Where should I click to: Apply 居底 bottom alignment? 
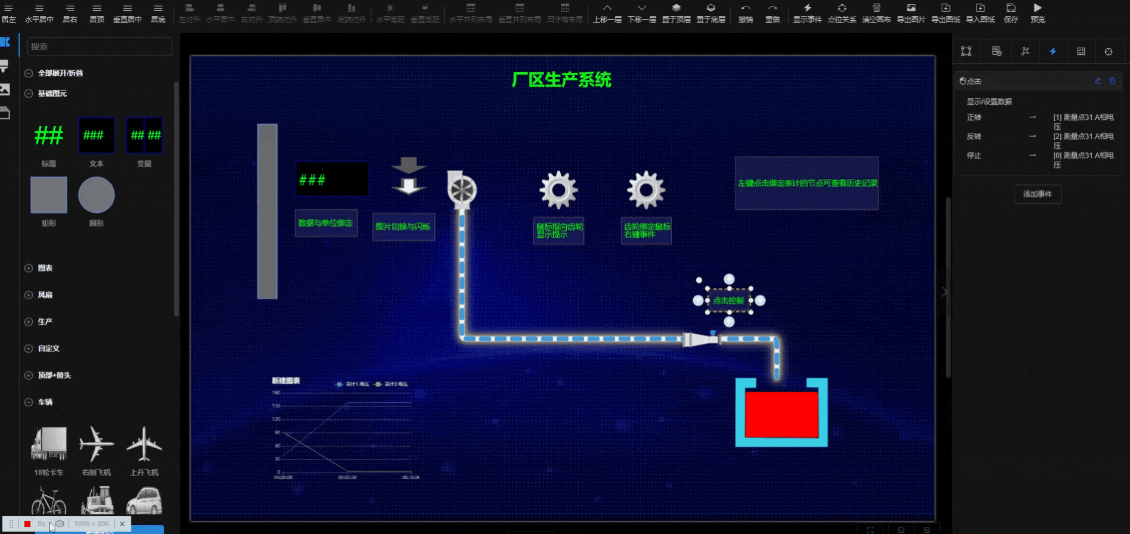[158, 13]
